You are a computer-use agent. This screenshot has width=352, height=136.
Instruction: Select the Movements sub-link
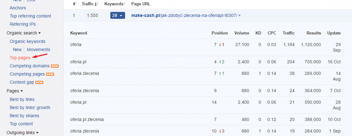(38, 49)
